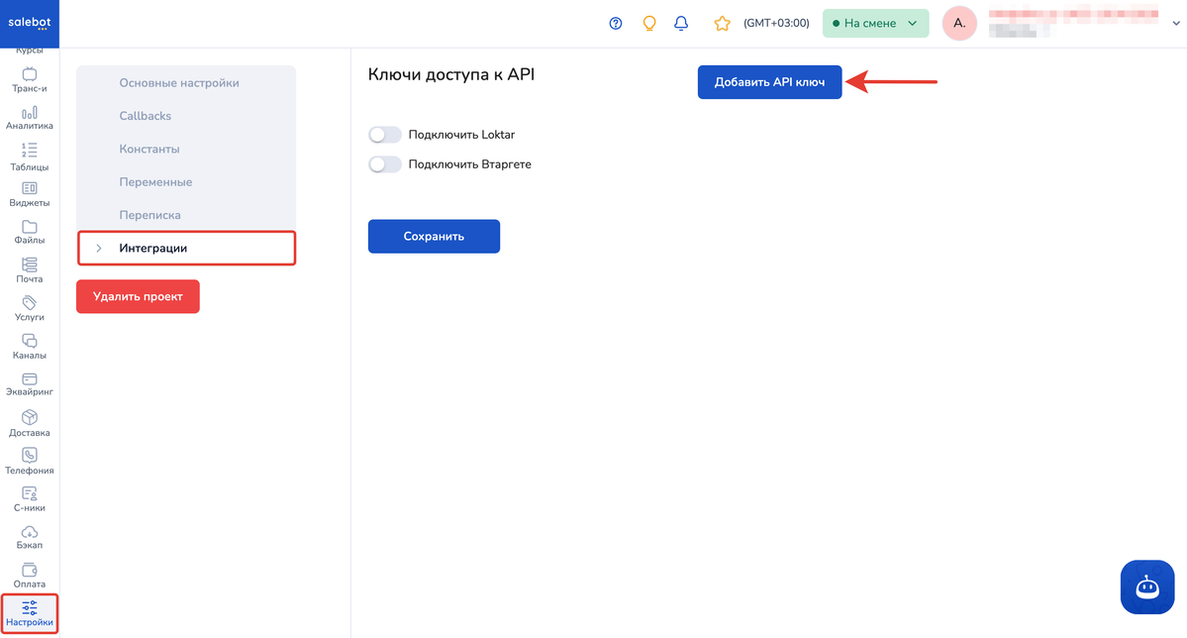This screenshot has height=638, width=1187.
Task: Click the notification bell icon
Action: pyautogui.click(x=681, y=24)
